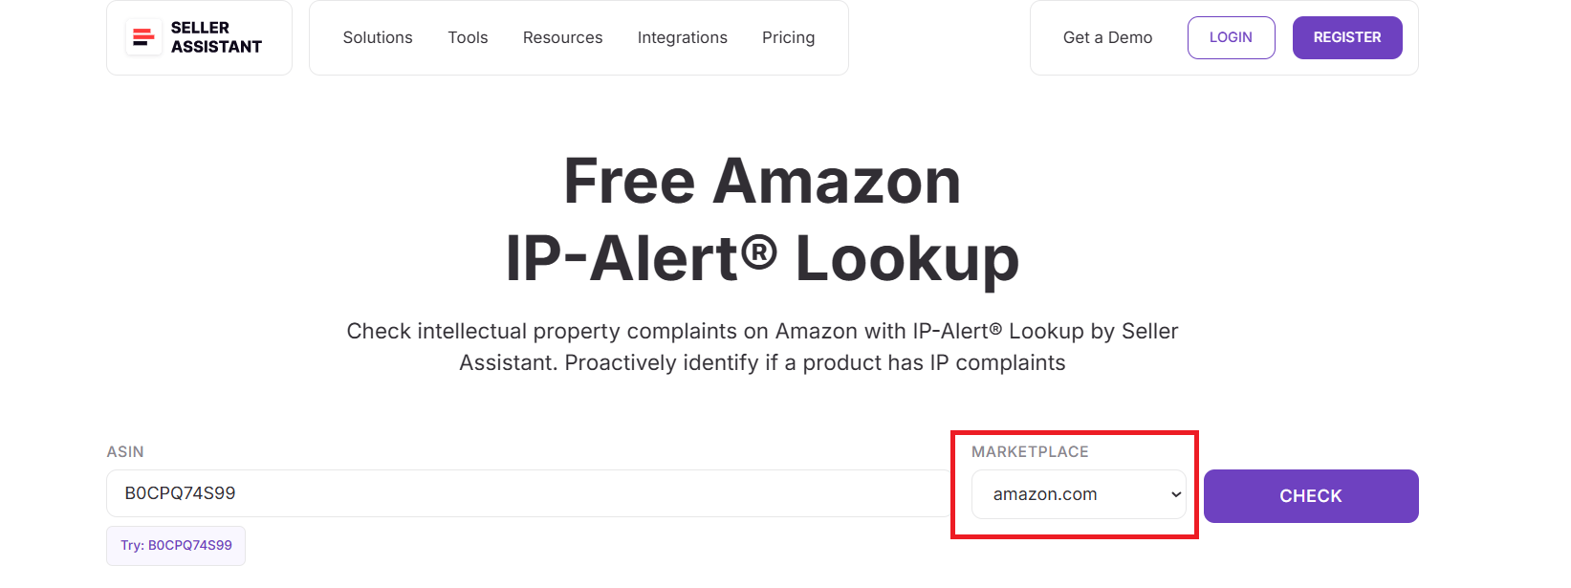1571x588 pixels.
Task: Click the Try B0CPQ74S99 example link
Action: pyautogui.click(x=175, y=545)
